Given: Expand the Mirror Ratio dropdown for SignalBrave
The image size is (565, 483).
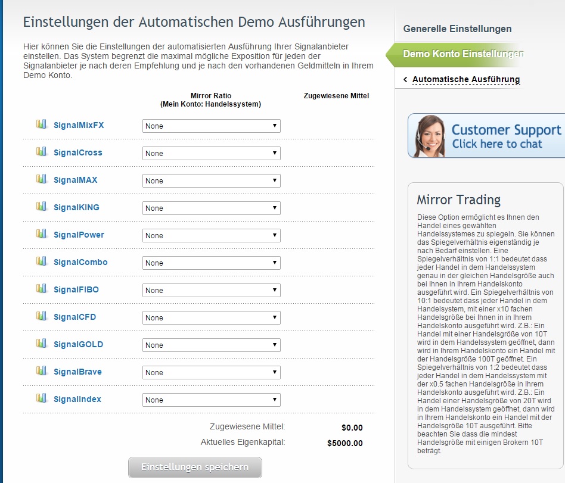Looking at the screenshot, I should tap(211, 372).
